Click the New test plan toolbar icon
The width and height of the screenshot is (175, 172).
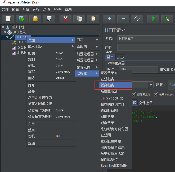(8, 19)
